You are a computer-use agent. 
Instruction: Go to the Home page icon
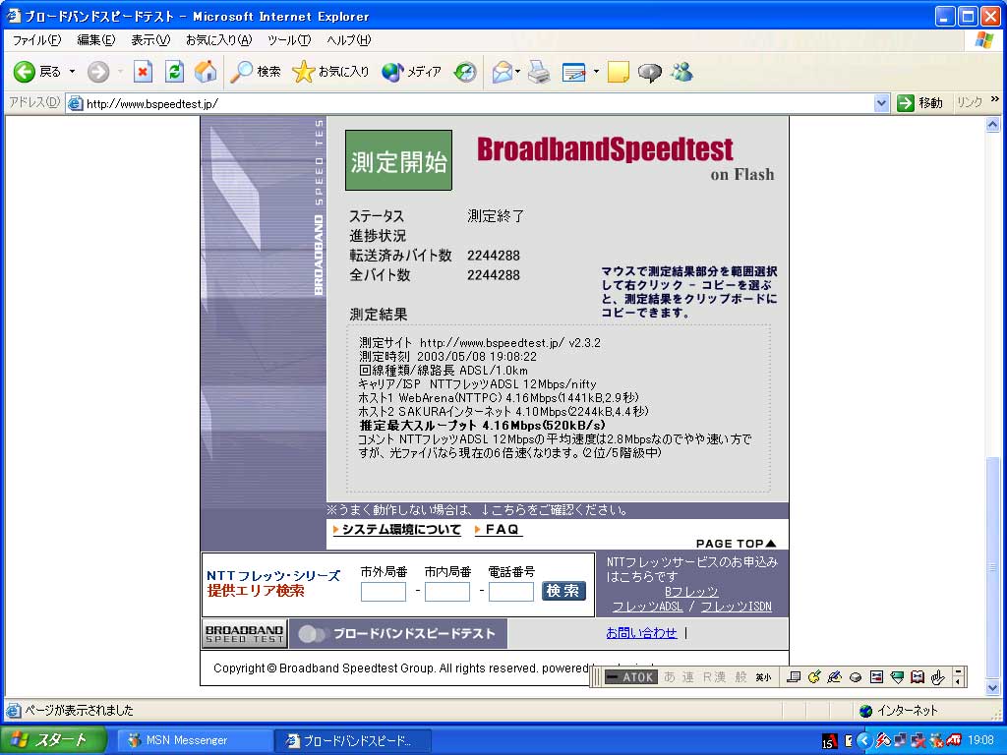click(x=206, y=72)
